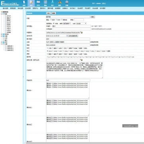
Task: Click the title color picker field
Action: pyautogui.click(x=79, y=20)
